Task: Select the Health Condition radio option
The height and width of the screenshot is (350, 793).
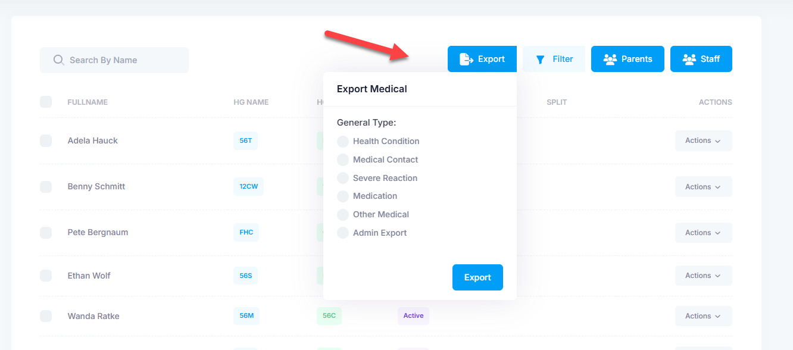Action: point(343,141)
